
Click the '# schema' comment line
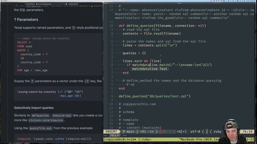126,112
